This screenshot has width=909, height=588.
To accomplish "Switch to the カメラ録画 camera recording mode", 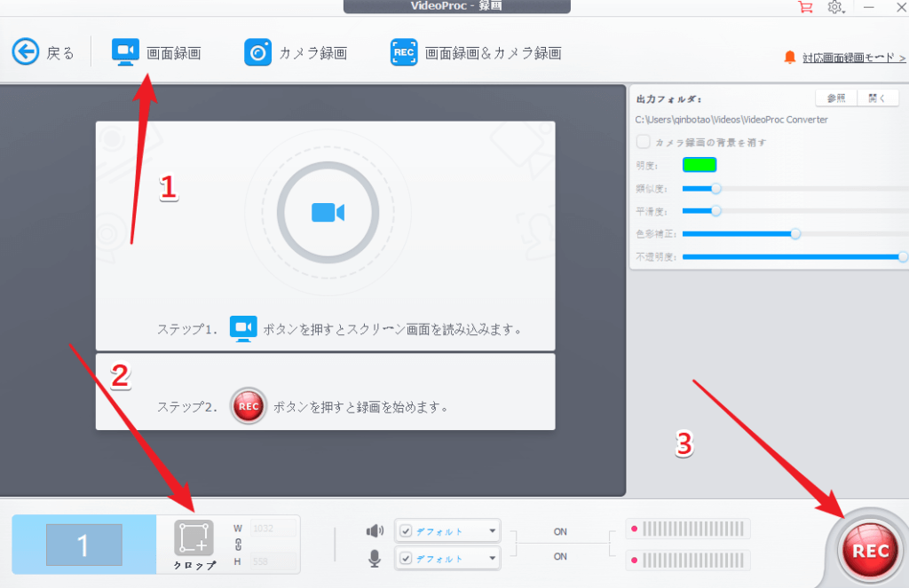I will tap(295, 52).
